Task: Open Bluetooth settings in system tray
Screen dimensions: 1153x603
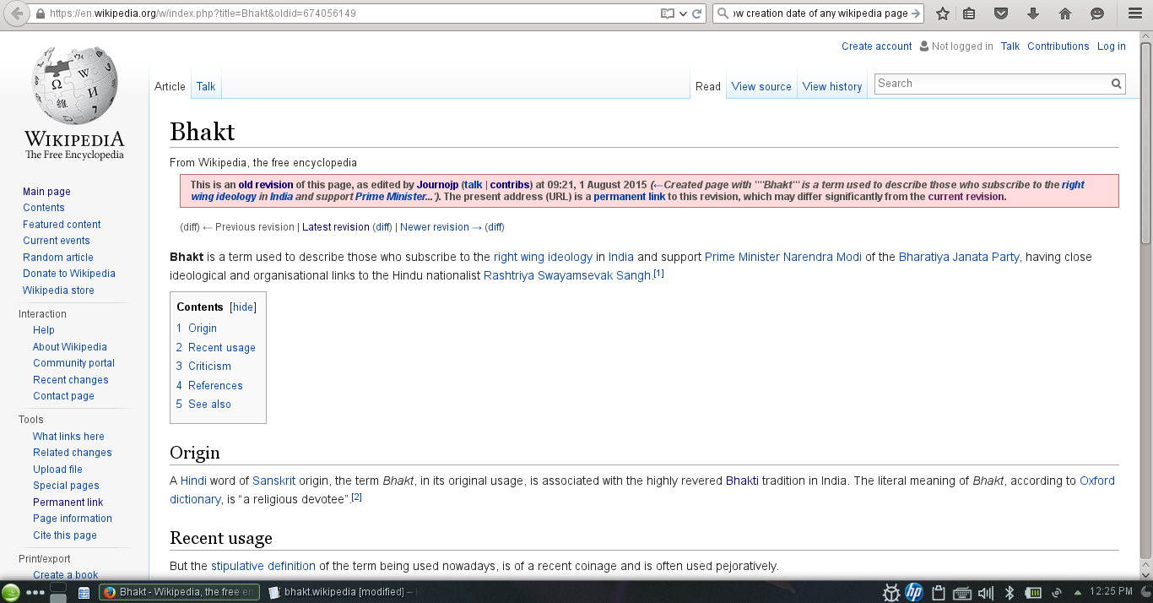Action: [x=1009, y=592]
